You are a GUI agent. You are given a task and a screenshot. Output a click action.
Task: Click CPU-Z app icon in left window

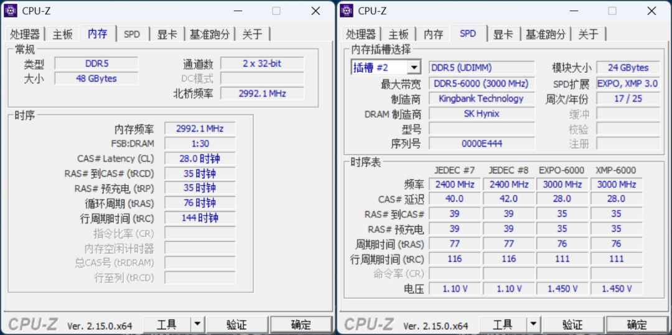click(11, 11)
